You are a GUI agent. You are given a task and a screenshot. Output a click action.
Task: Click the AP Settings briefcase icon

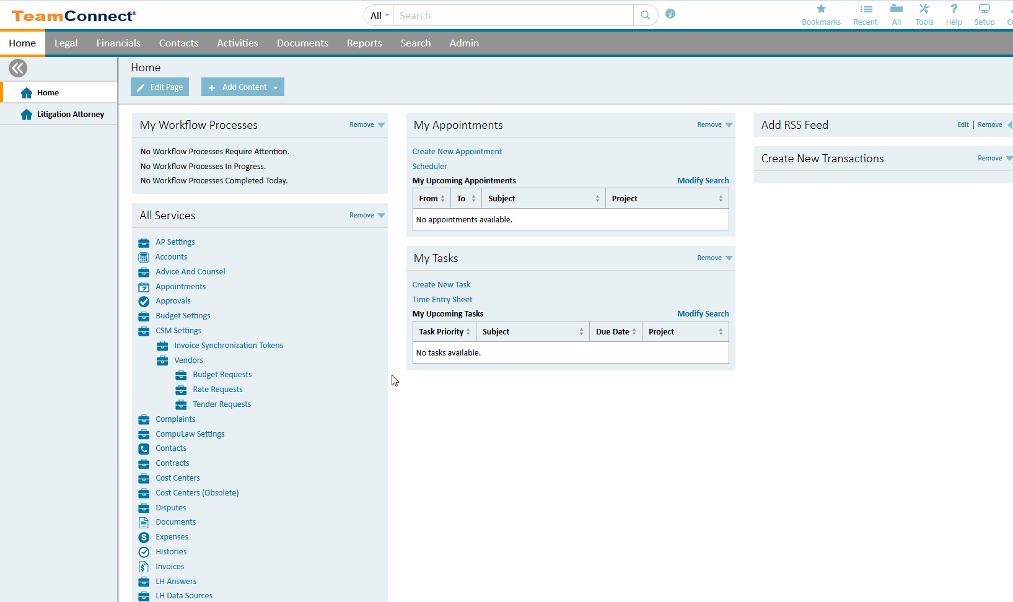coord(144,242)
